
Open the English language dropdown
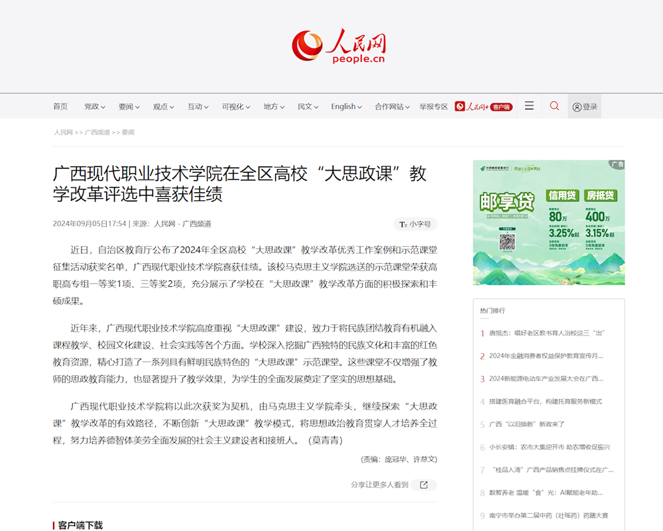click(x=347, y=107)
